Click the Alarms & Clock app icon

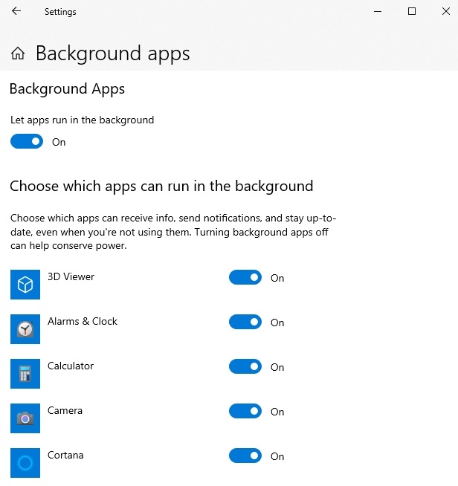[25, 329]
